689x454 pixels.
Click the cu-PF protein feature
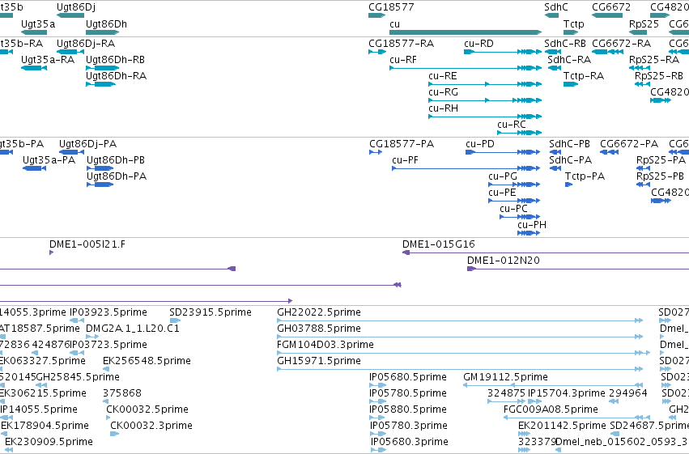466,168
